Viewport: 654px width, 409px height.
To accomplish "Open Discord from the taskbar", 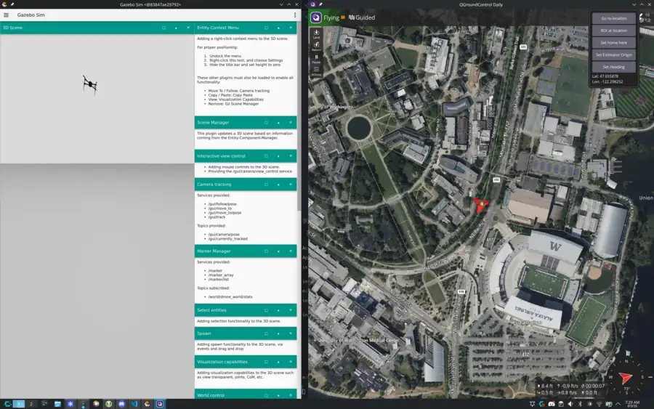I will coord(121,404).
